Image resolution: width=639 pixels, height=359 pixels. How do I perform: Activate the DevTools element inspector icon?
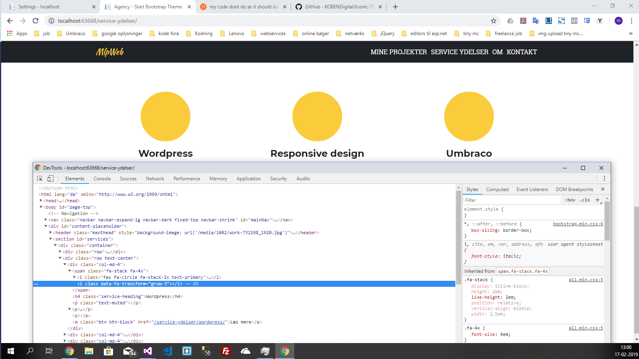pyautogui.click(x=40, y=179)
